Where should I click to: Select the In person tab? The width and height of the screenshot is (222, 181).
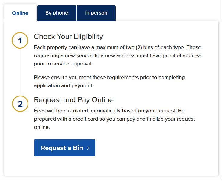click(96, 13)
